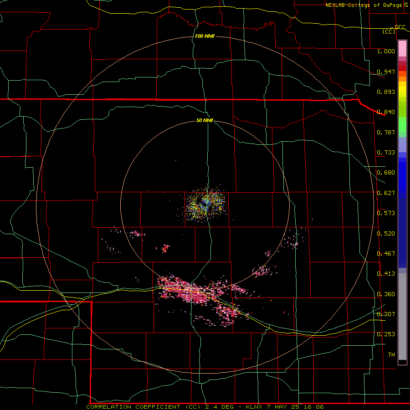Click the 0.733 color scale value
Screen dimensions: 410x410
click(386, 153)
